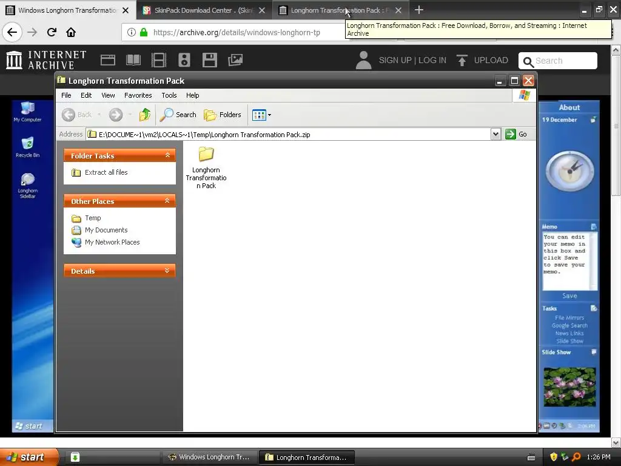Click the on-screen keyboard tray icon
The height and width of the screenshot is (466, 621).
tap(531, 458)
